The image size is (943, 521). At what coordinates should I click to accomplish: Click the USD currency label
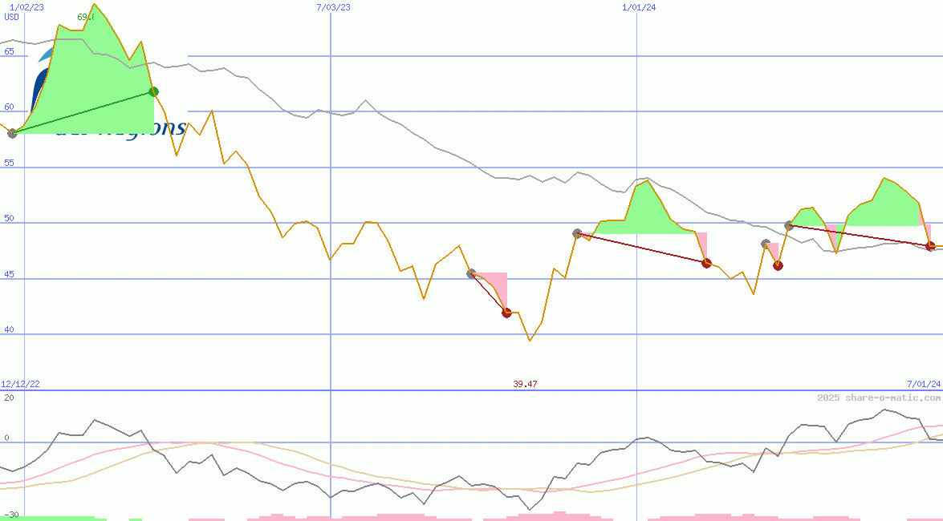tap(11, 18)
